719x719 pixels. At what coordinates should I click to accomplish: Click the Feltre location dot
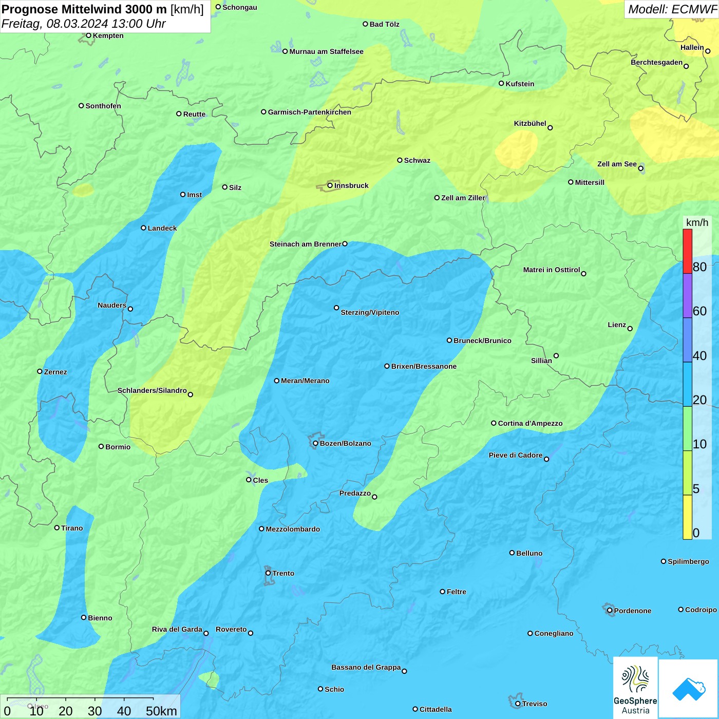442,592
